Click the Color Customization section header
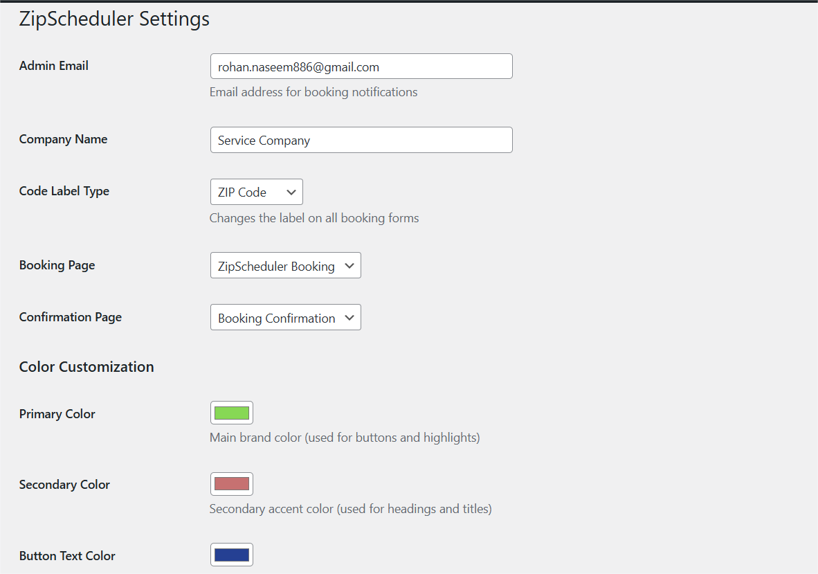 tap(86, 367)
